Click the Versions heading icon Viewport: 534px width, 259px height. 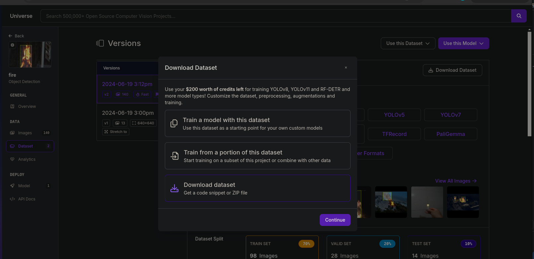pos(100,43)
